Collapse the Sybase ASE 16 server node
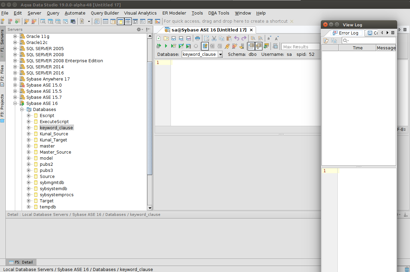410x272 pixels. 15,103
